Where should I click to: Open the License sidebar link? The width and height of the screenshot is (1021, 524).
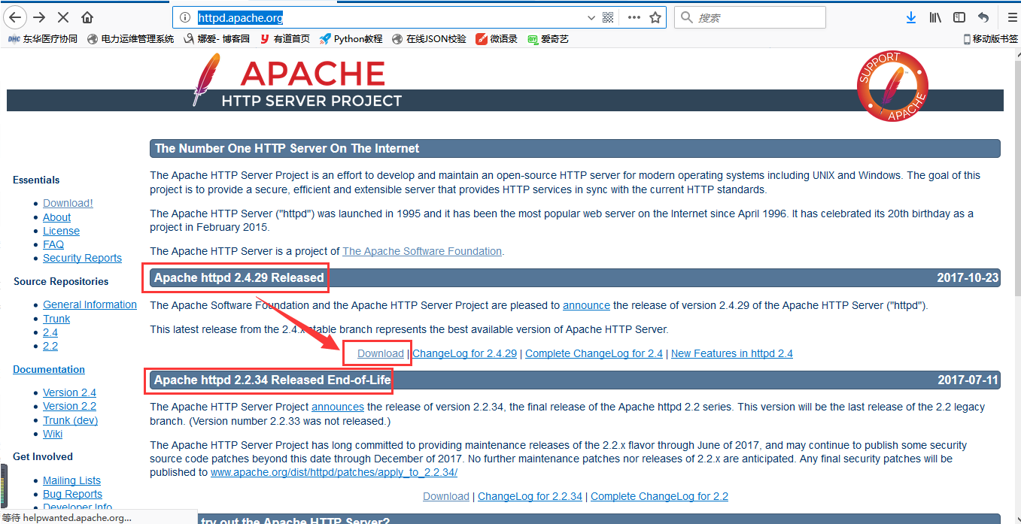click(61, 231)
